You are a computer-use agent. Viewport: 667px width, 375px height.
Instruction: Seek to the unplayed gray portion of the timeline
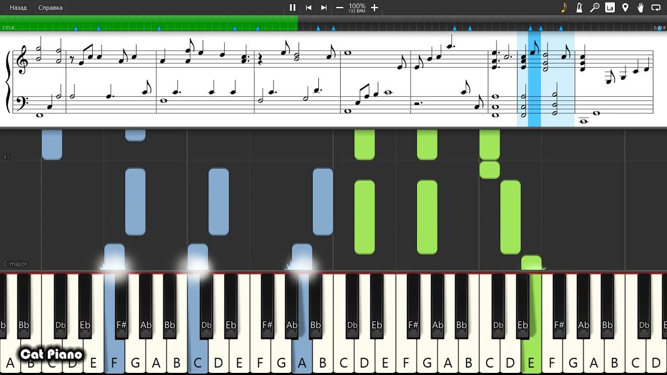(x=482, y=23)
